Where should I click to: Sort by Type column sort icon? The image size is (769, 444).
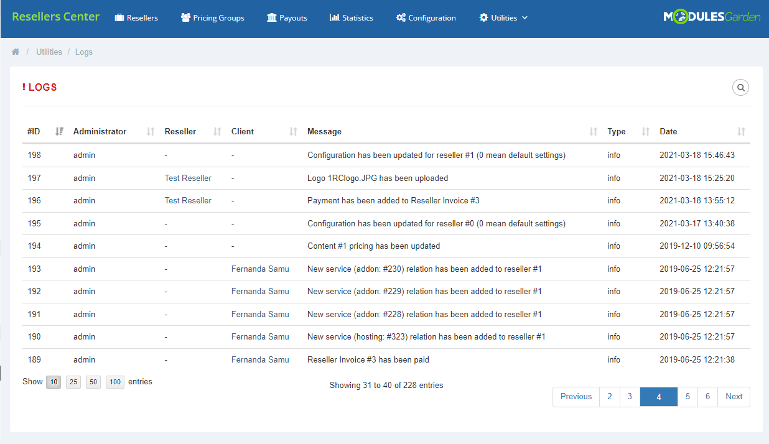click(645, 131)
